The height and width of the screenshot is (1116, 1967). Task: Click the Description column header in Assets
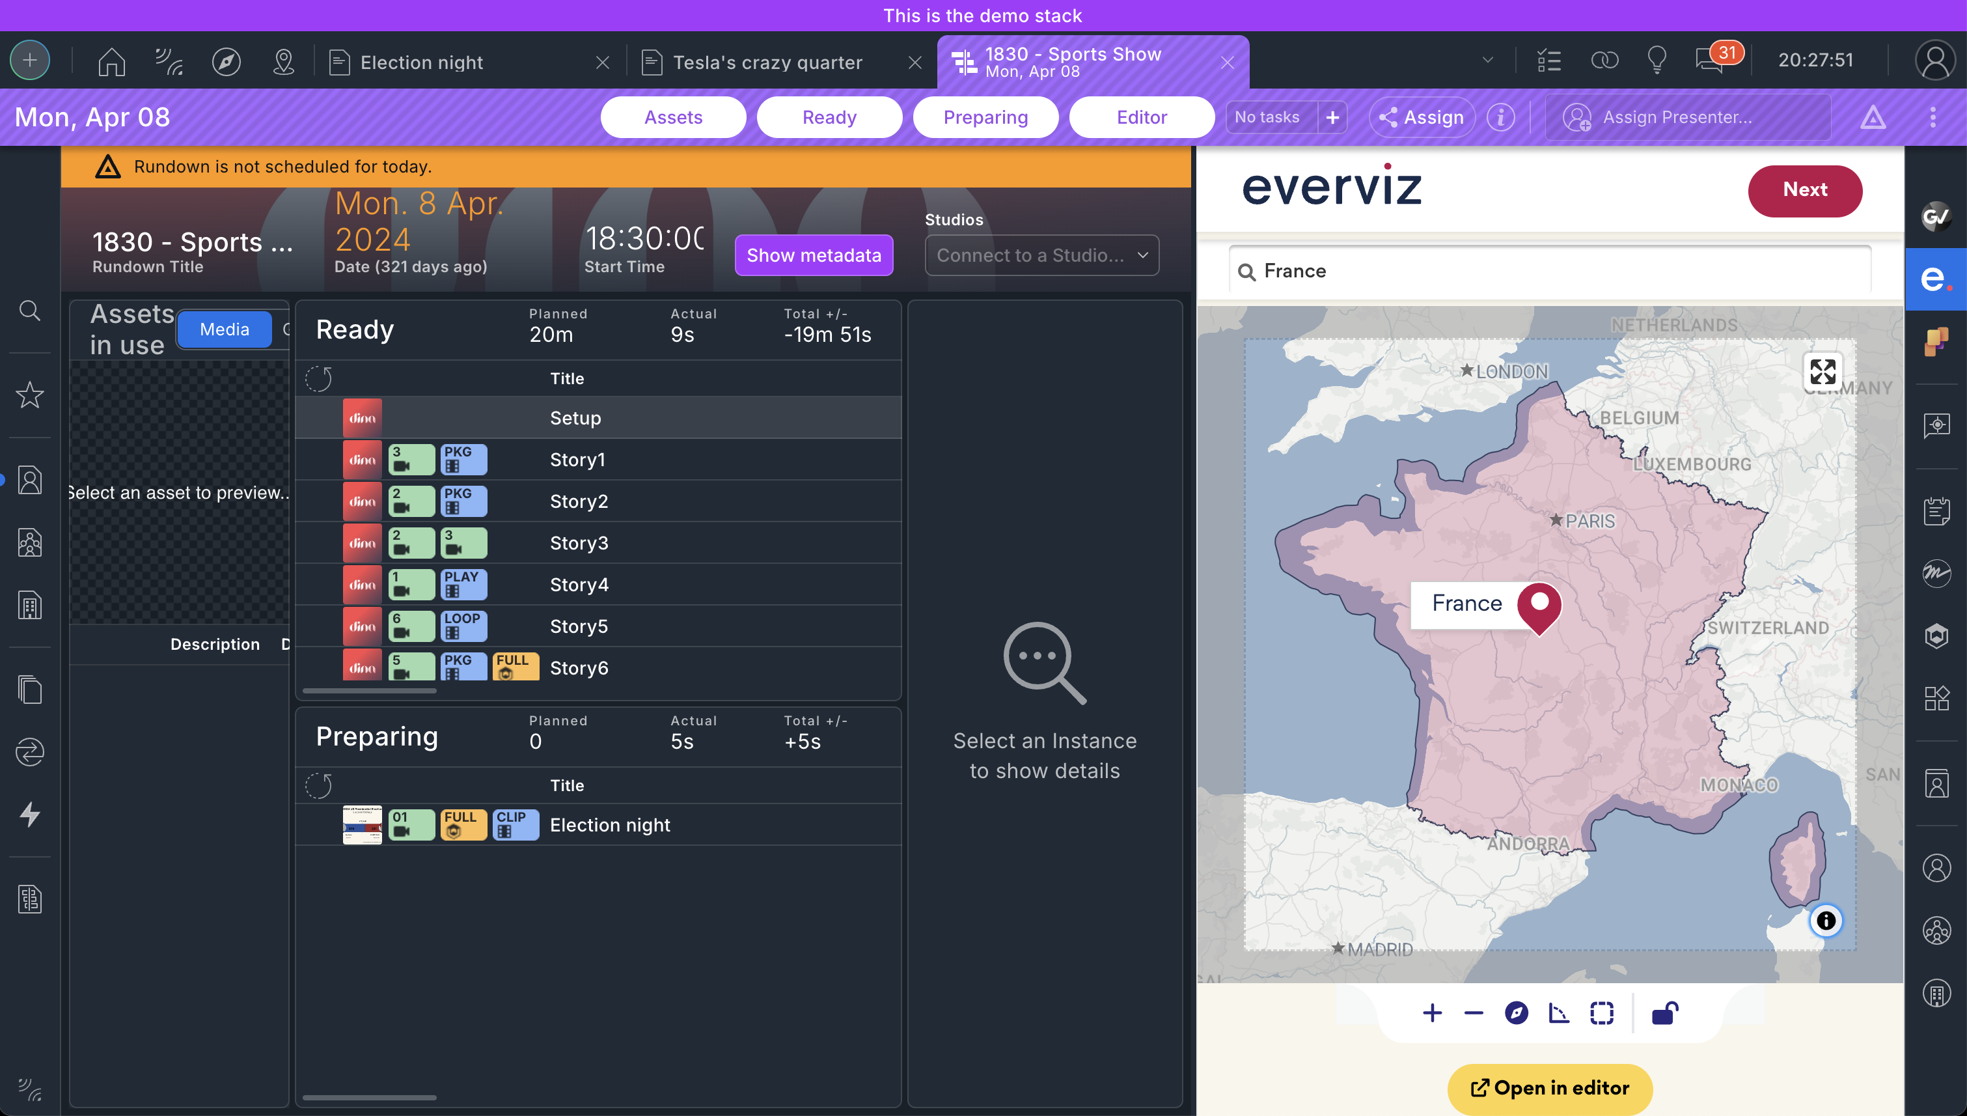[215, 645]
